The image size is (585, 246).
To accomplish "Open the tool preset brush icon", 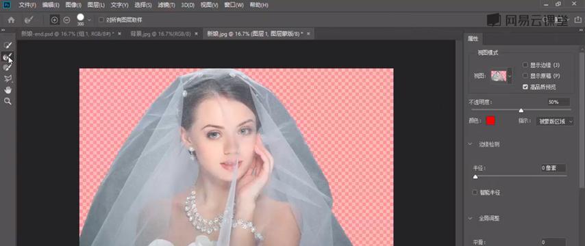I will click(29, 20).
